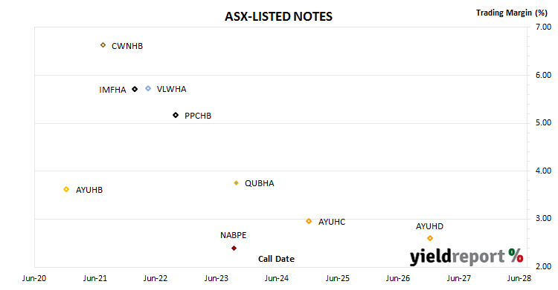Click the CWNHB diamond marker
The image size is (558, 290).
pos(103,45)
